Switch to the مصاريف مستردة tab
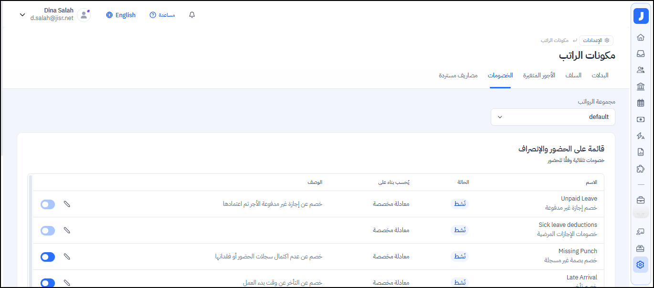Image resolution: width=654 pixels, height=288 pixels. 458,75
